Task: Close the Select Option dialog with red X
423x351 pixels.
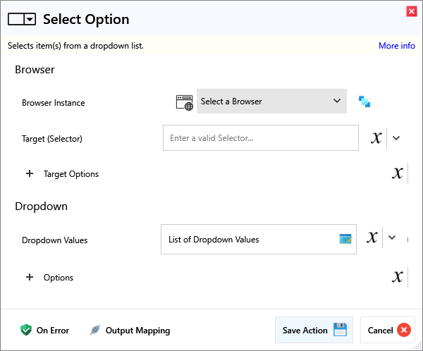Action: click(411, 11)
